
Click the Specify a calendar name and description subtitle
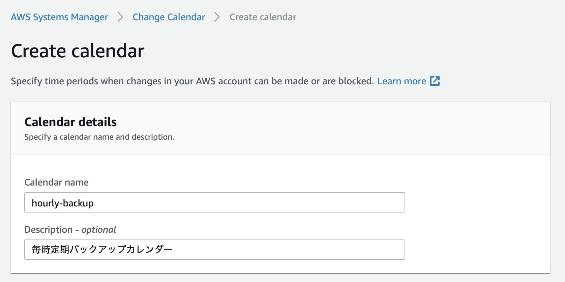point(99,137)
